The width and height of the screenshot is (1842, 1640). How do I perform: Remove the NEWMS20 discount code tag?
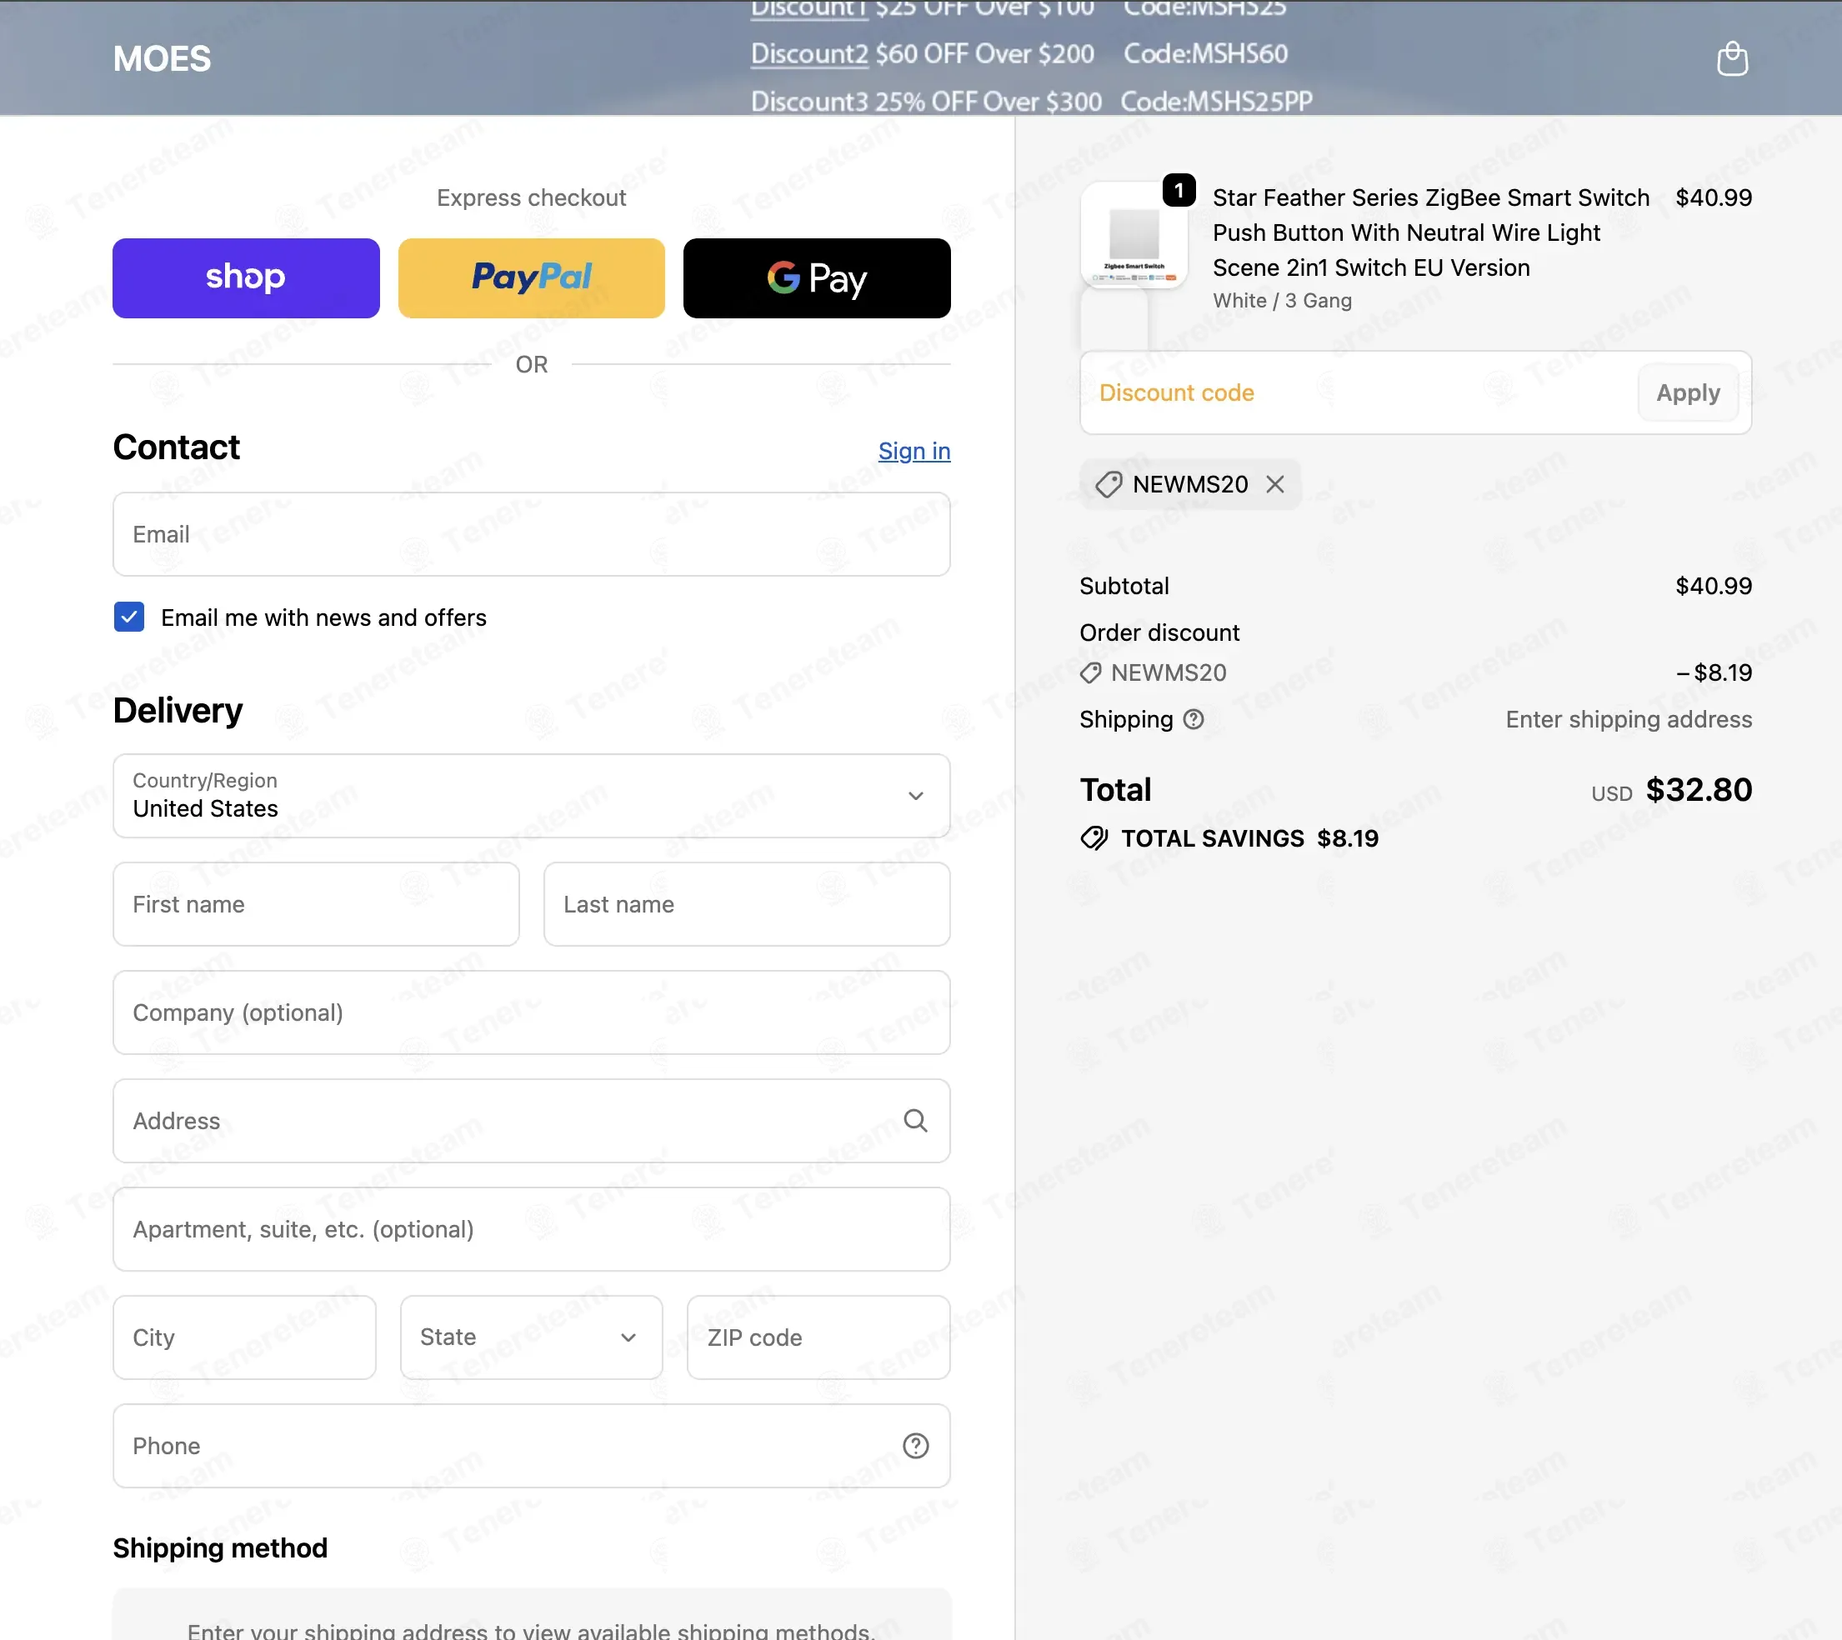pyautogui.click(x=1275, y=485)
